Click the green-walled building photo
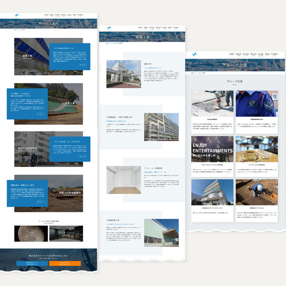 [x=162, y=233]
